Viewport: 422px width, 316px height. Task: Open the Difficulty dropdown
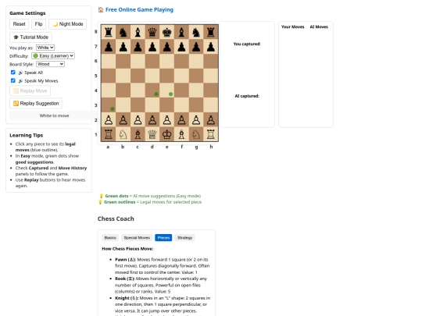53,56
